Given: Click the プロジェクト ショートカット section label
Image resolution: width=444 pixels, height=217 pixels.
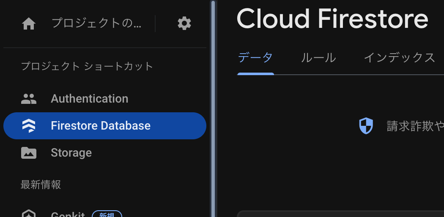Looking at the screenshot, I should tap(87, 66).
